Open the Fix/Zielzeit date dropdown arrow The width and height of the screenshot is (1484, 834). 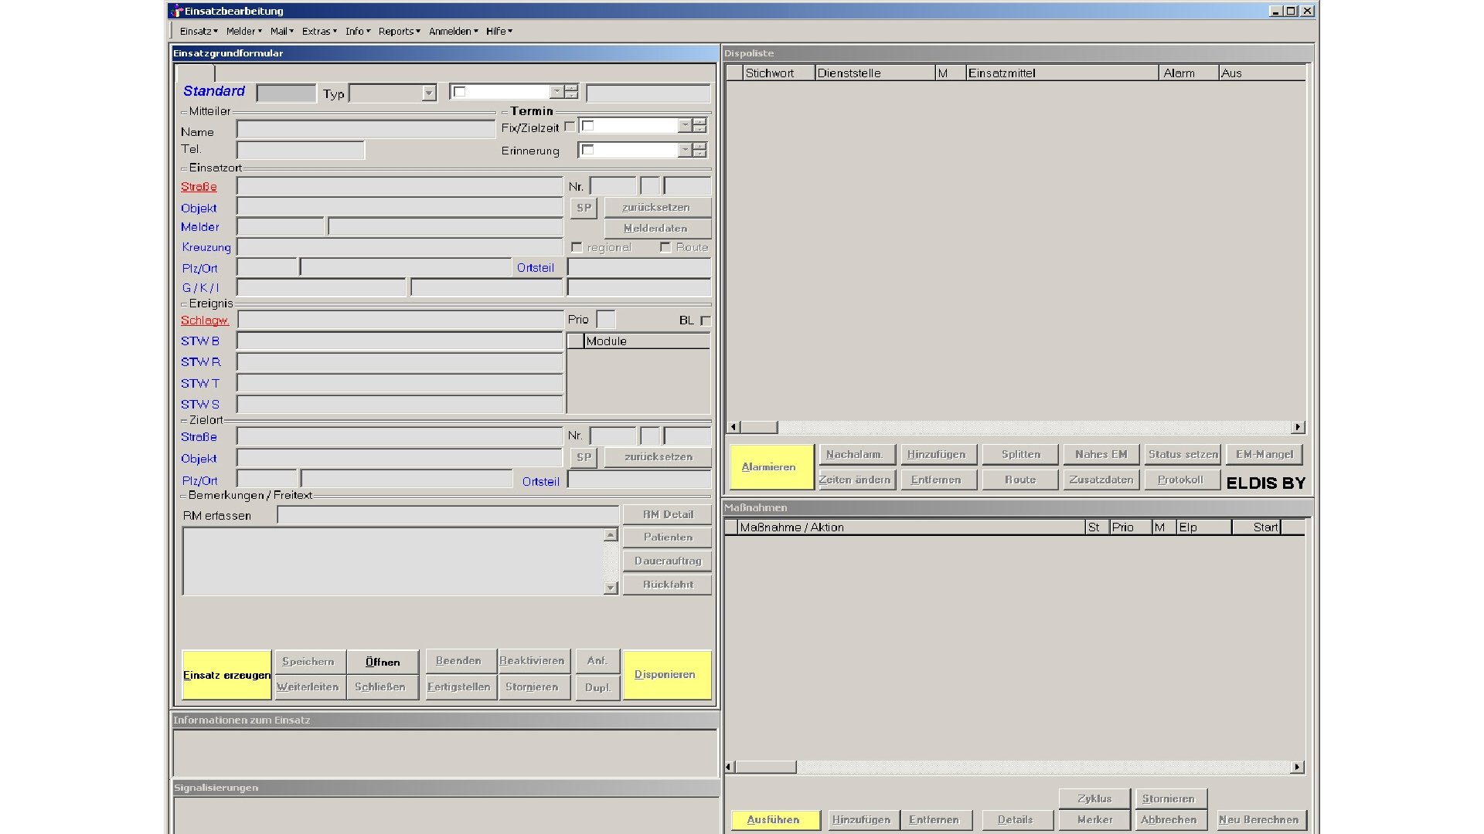tap(684, 125)
